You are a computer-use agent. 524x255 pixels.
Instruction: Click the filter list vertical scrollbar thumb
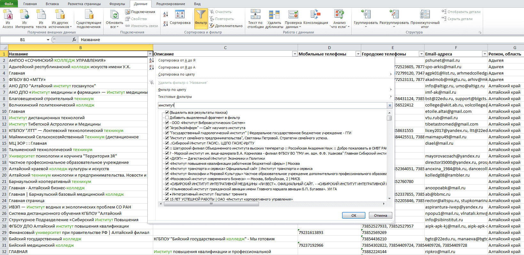(x=389, y=118)
